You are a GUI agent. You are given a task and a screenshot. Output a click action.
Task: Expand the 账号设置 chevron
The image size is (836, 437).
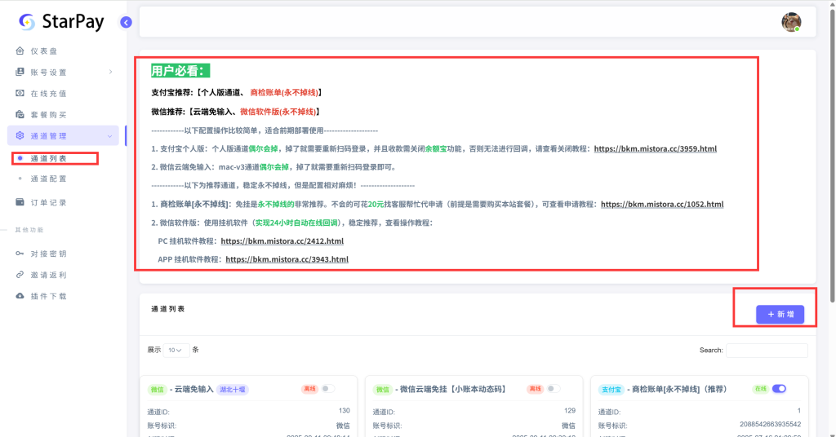(x=110, y=72)
